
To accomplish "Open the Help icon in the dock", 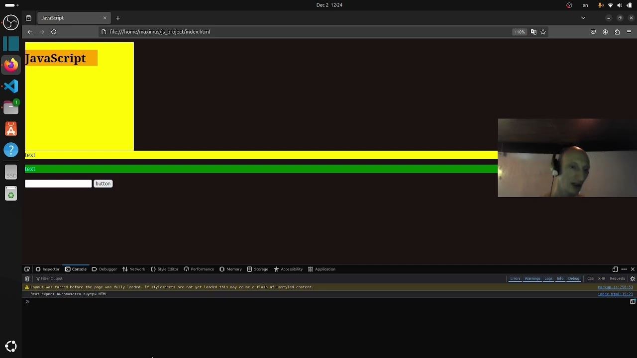I will [11, 150].
